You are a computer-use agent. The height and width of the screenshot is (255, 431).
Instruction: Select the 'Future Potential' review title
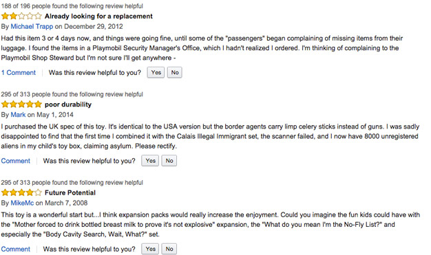[70, 193]
